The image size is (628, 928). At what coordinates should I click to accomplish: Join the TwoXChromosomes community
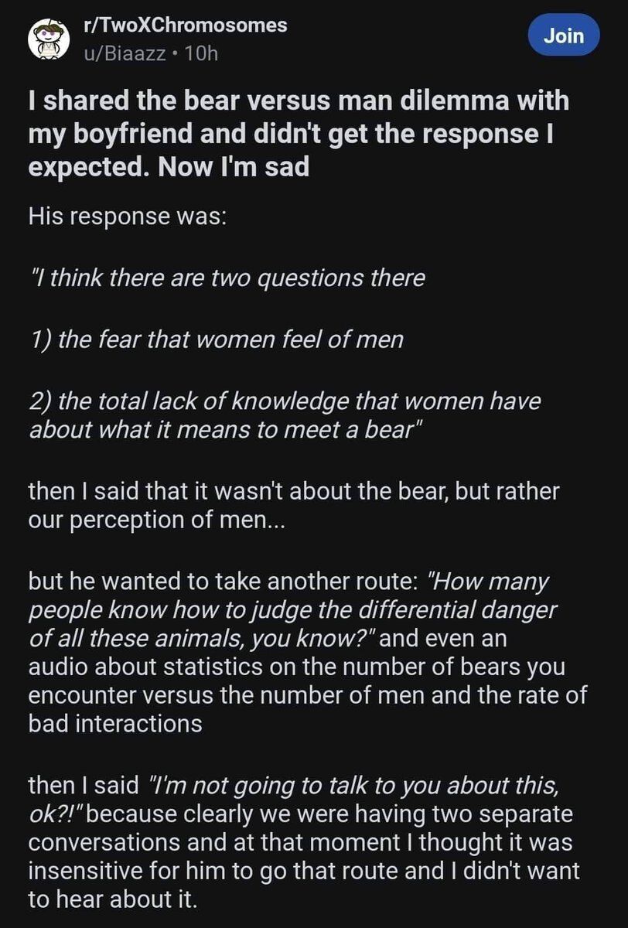[564, 35]
